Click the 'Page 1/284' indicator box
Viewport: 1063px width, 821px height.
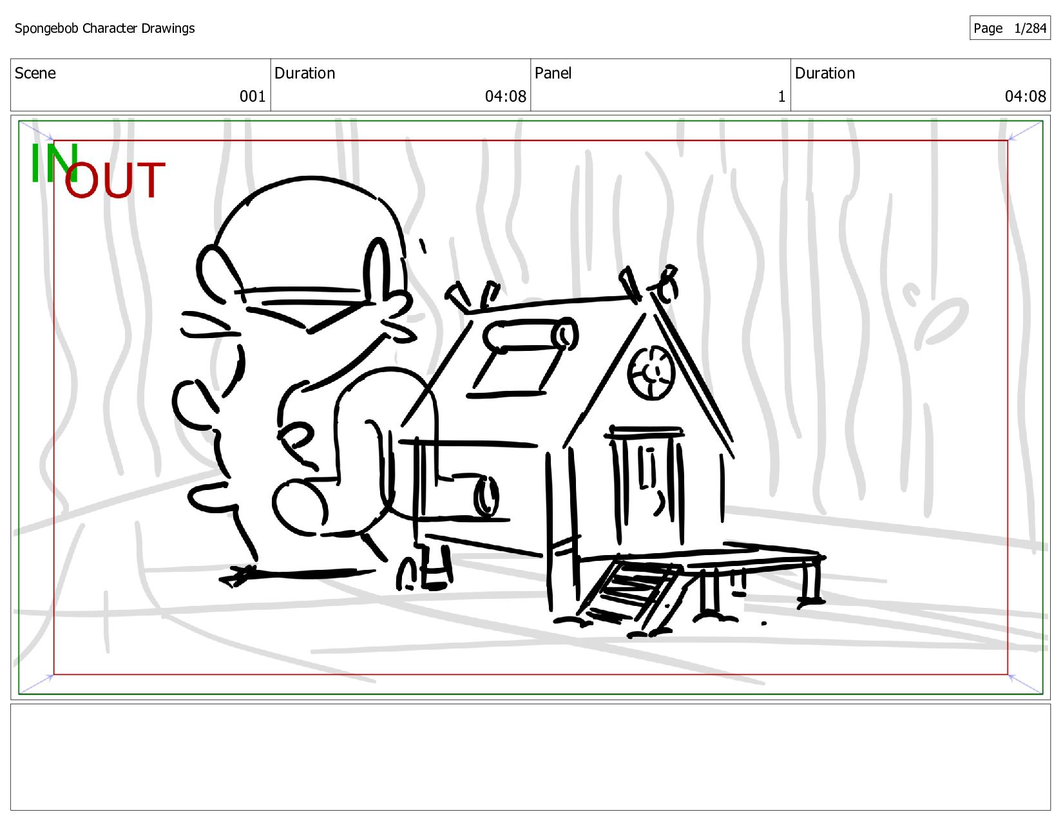(1010, 28)
